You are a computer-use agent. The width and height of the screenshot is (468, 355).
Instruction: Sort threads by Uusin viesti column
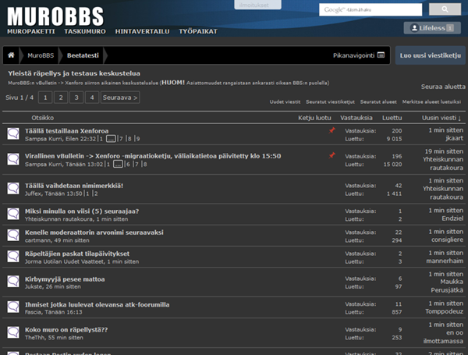coord(441,118)
